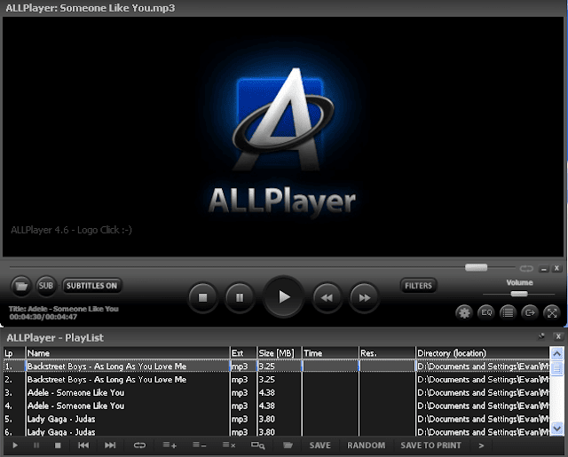
Task: Open the FILTERS button
Action: pyautogui.click(x=418, y=286)
